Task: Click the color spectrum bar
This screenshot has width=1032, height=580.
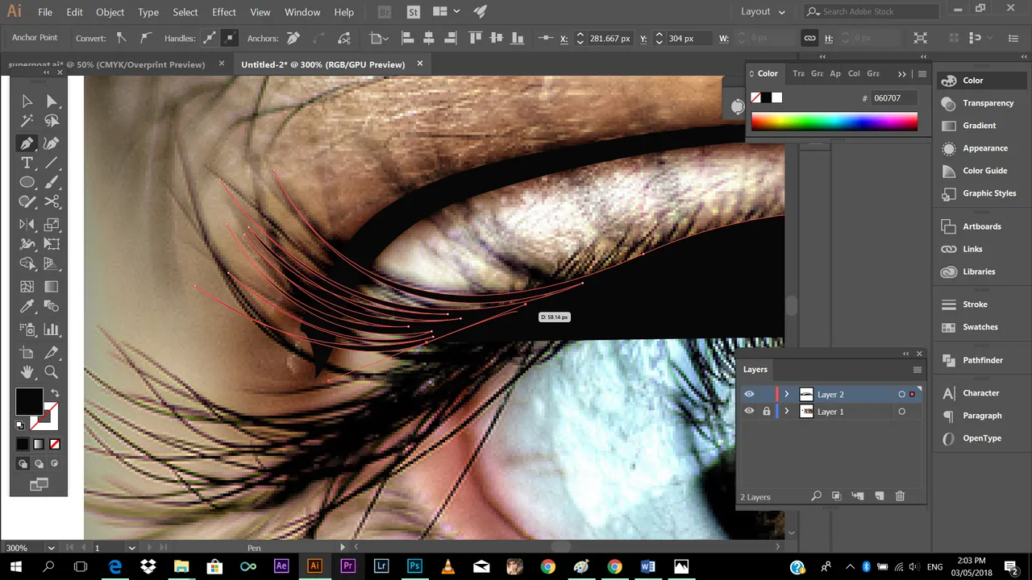Action: click(x=834, y=122)
